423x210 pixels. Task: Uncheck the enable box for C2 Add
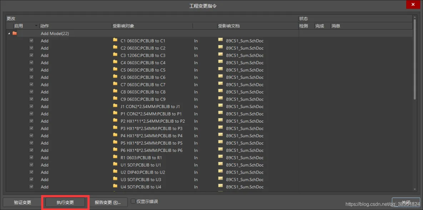31,48
